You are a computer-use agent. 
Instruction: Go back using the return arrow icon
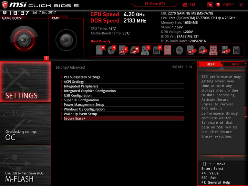pyautogui.click(x=190, y=67)
